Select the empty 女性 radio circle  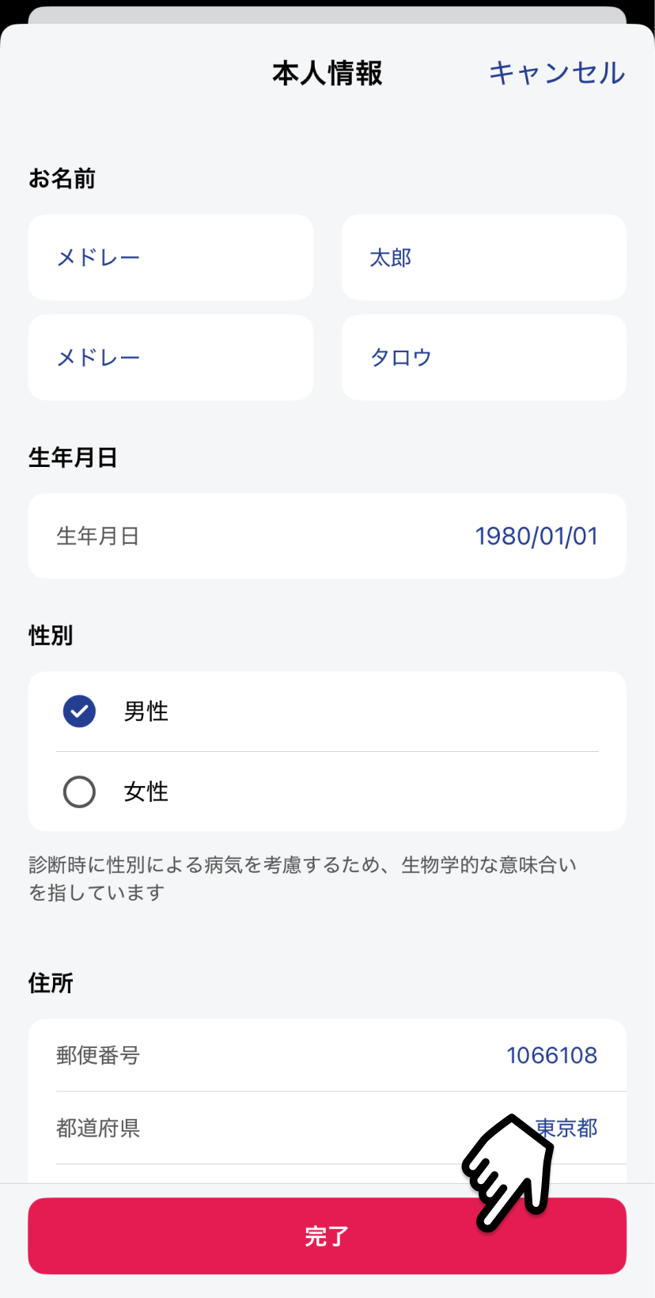tap(79, 791)
